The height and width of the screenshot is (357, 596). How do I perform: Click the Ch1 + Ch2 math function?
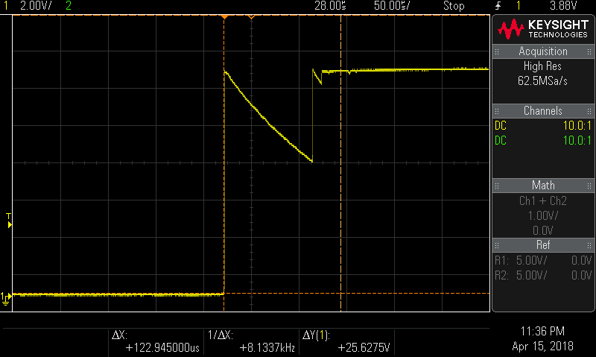tap(543, 200)
